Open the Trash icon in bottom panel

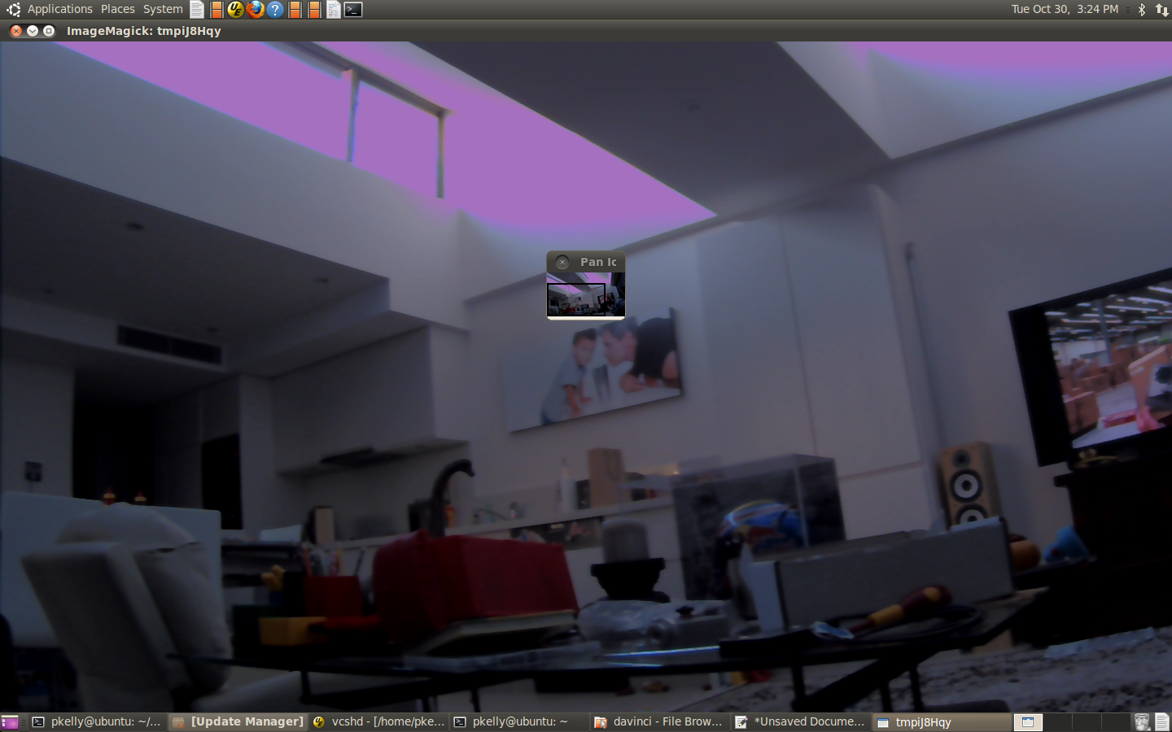click(x=1143, y=722)
